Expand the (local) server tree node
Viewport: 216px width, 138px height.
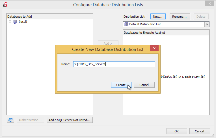point(10,22)
